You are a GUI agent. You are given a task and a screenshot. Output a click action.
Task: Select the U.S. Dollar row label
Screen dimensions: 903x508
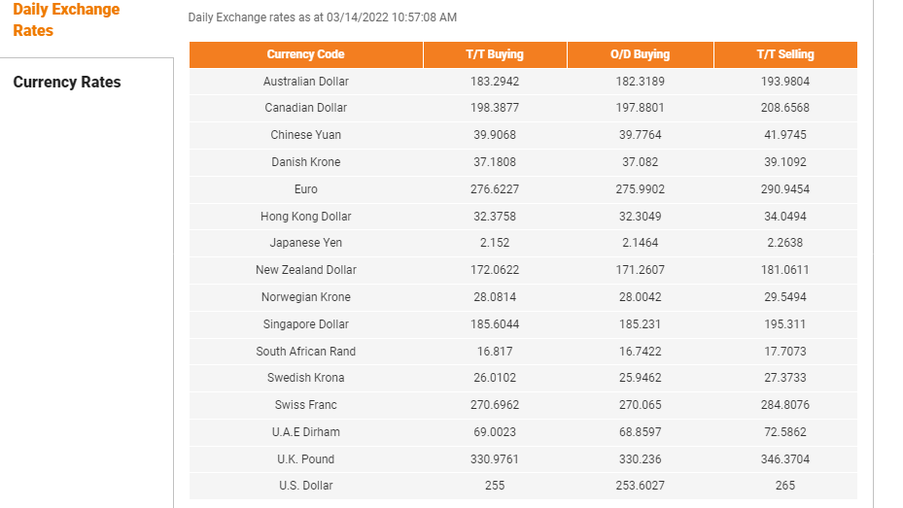pos(306,486)
